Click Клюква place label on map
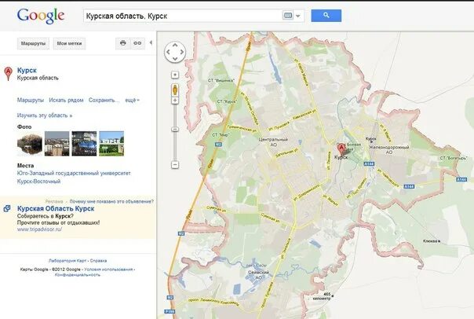 (x=430, y=241)
